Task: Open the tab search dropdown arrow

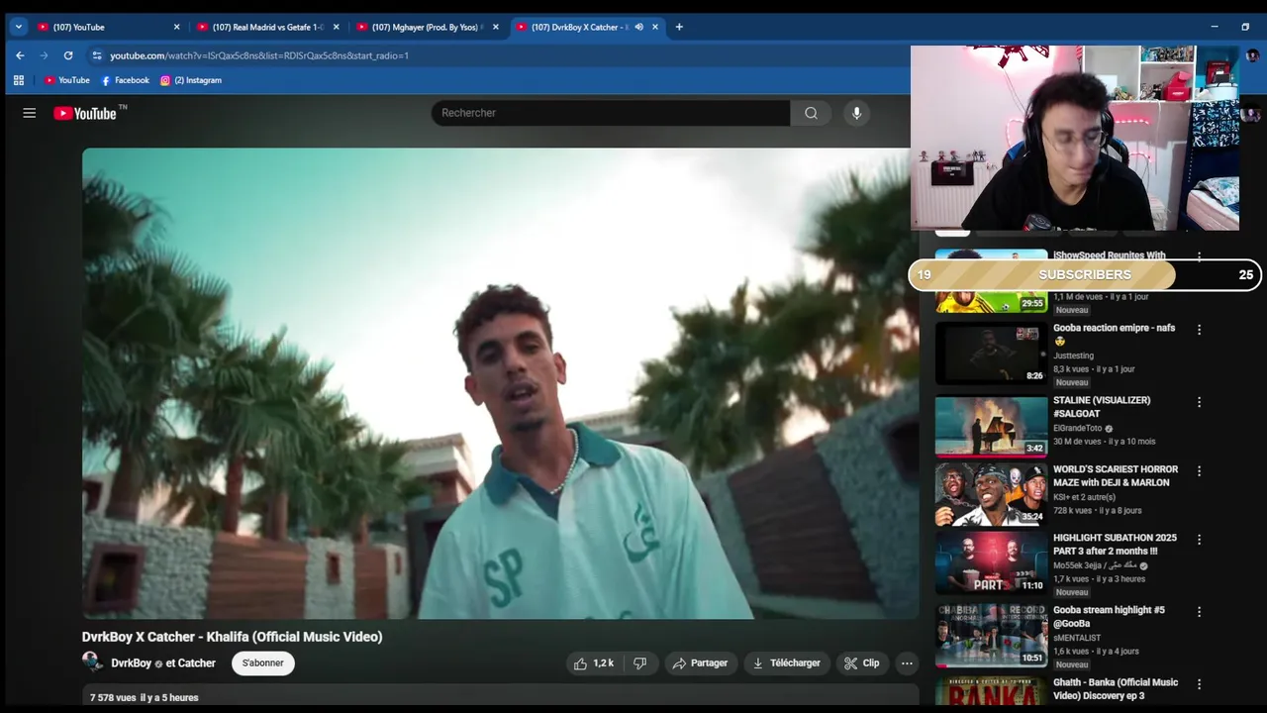Action: click(x=18, y=27)
